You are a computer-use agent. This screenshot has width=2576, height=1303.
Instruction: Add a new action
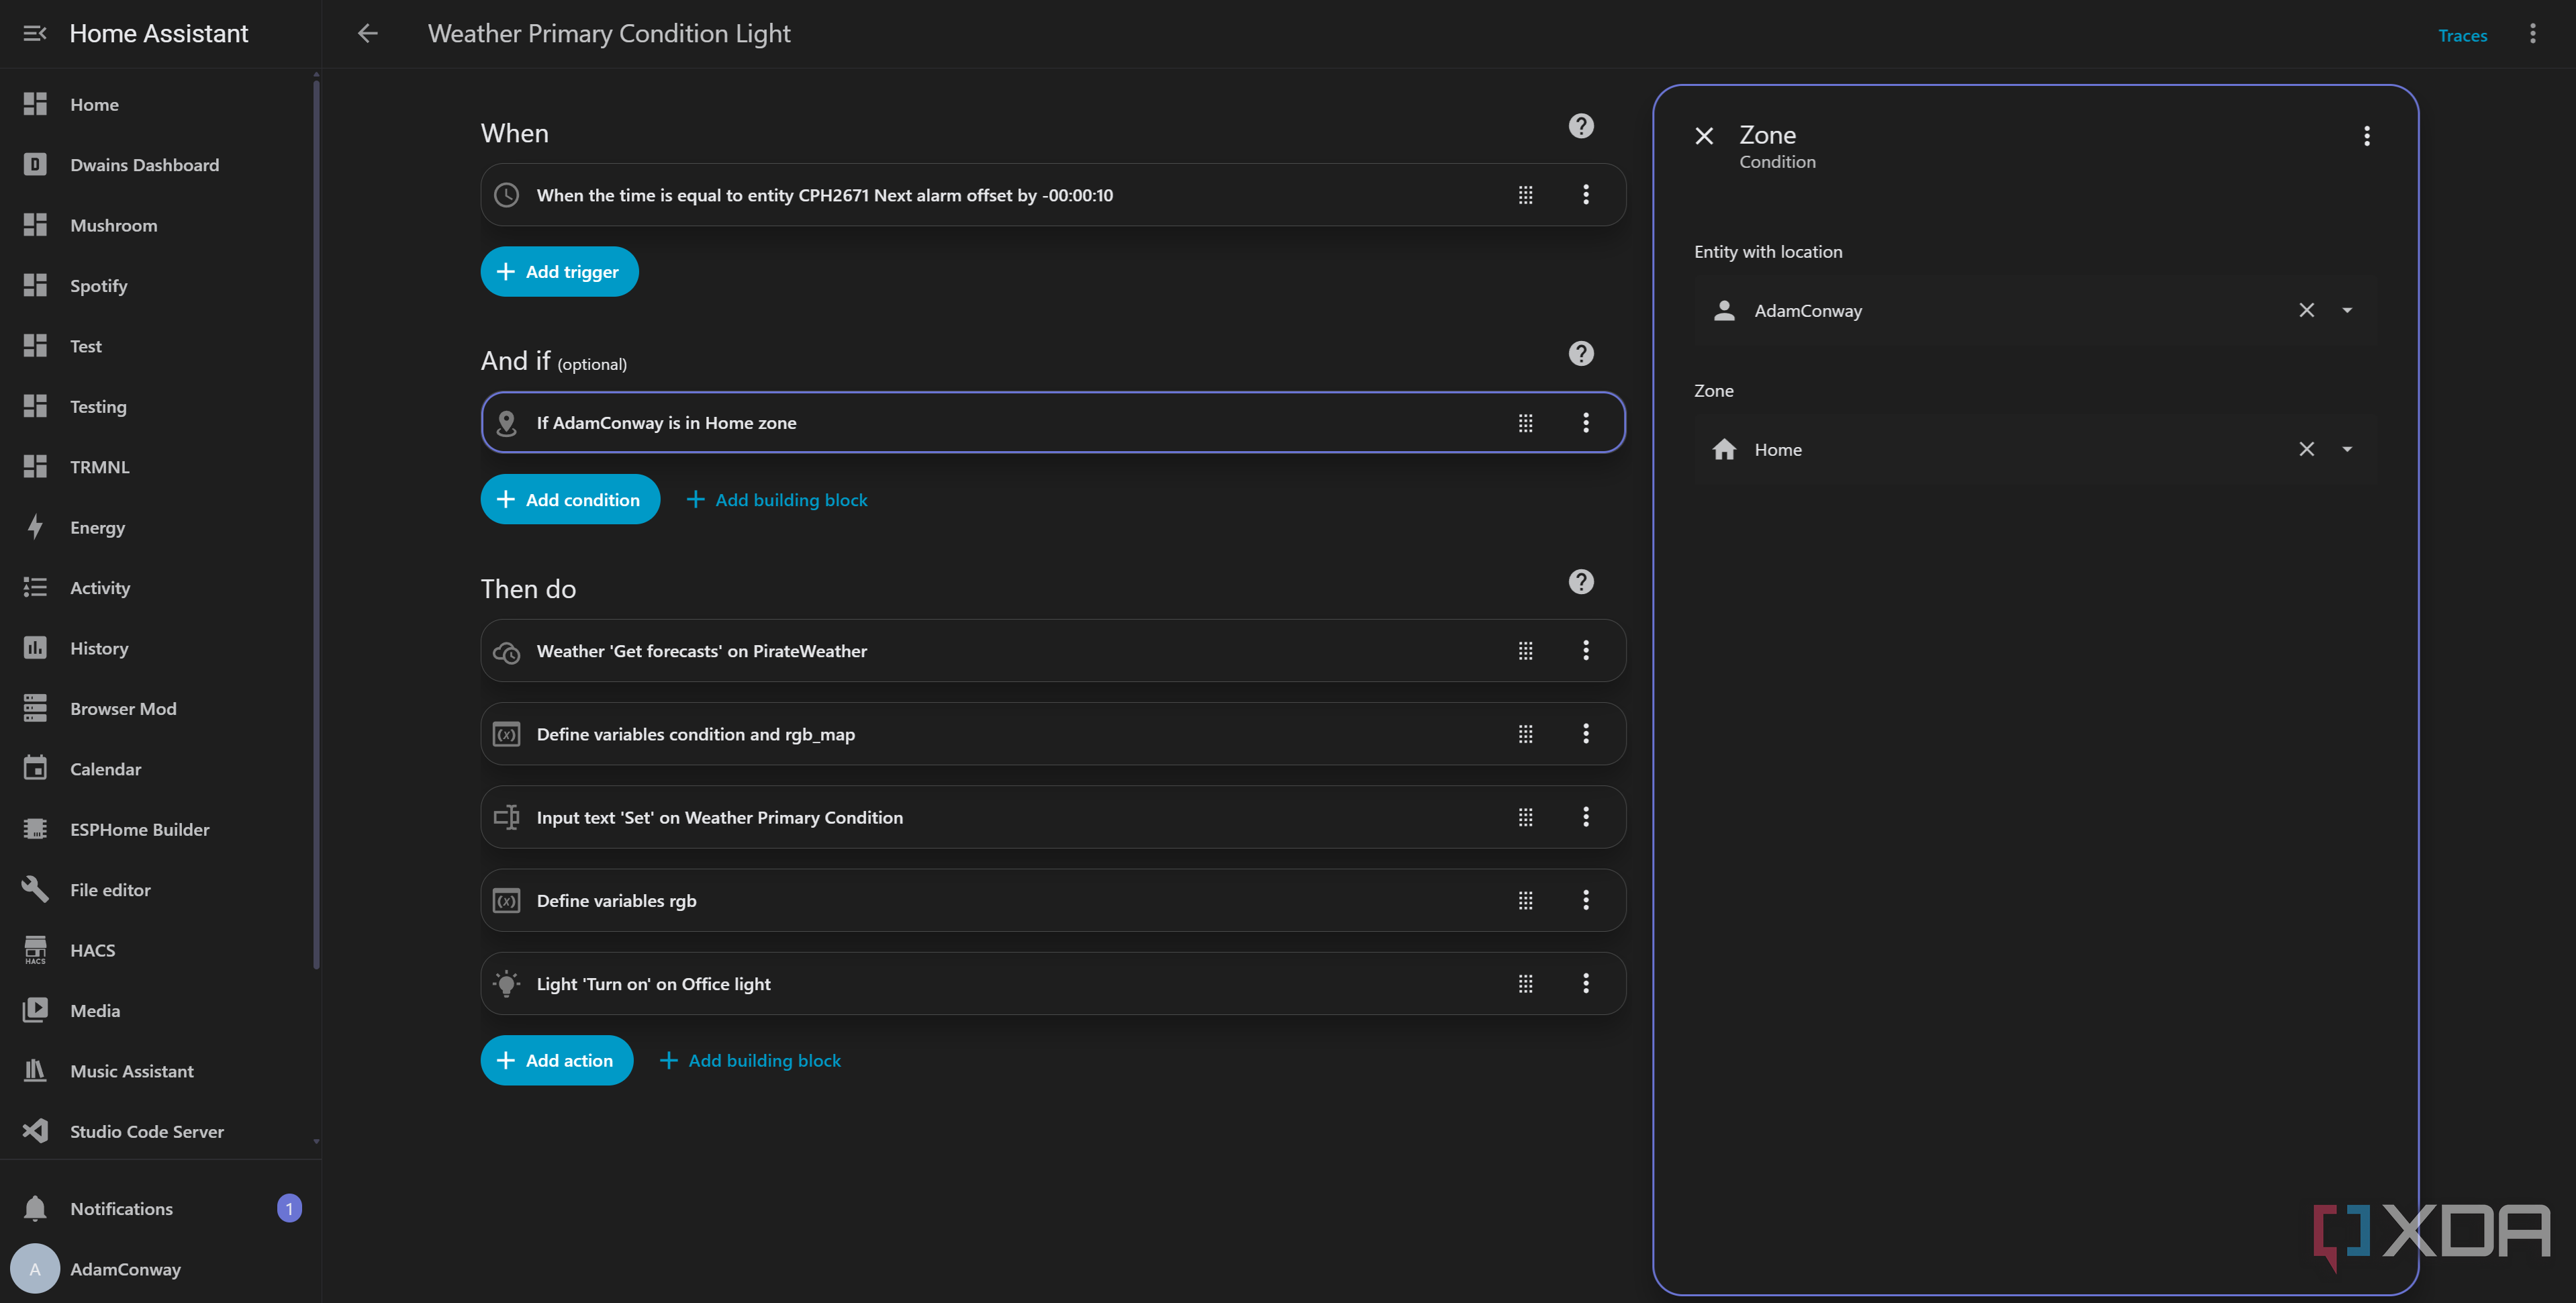(557, 1060)
